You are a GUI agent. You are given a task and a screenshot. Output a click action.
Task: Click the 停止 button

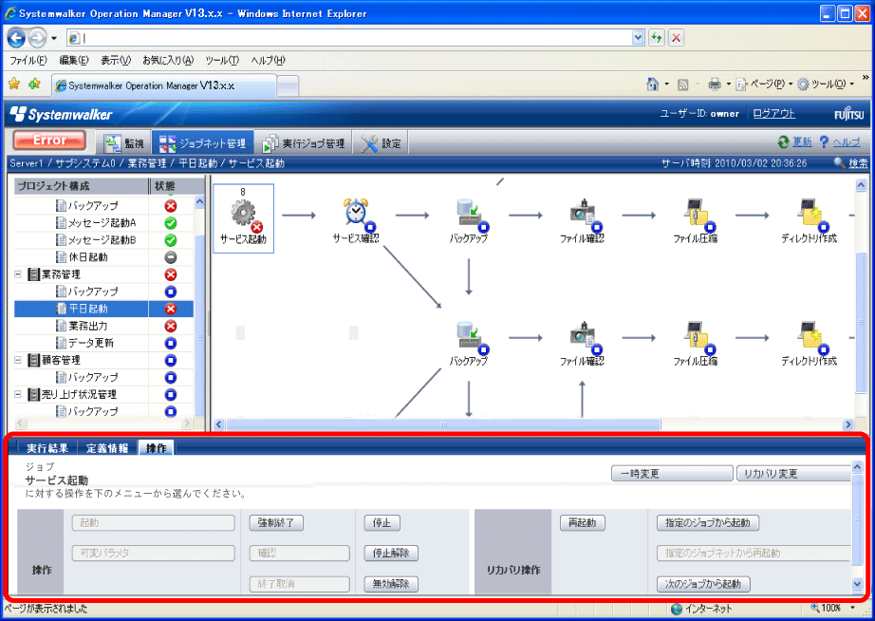coord(382,522)
